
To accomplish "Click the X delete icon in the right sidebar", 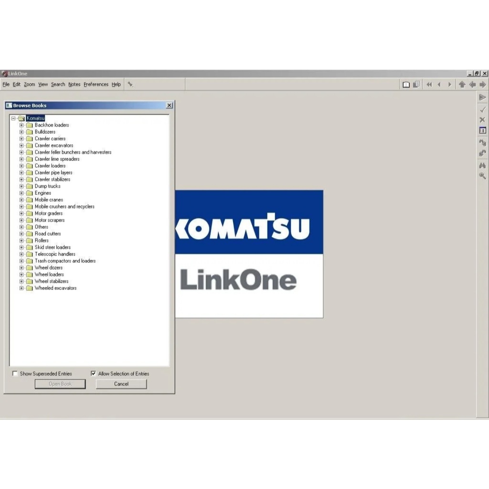I will point(482,119).
